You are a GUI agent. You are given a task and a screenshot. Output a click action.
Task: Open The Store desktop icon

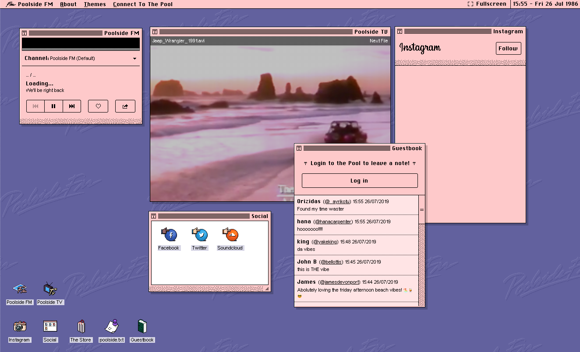[x=81, y=331]
